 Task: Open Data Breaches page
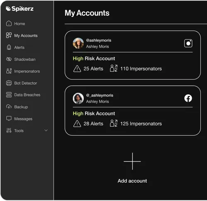27,95
